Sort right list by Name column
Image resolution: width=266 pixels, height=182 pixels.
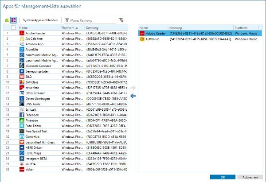(x=153, y=27)
